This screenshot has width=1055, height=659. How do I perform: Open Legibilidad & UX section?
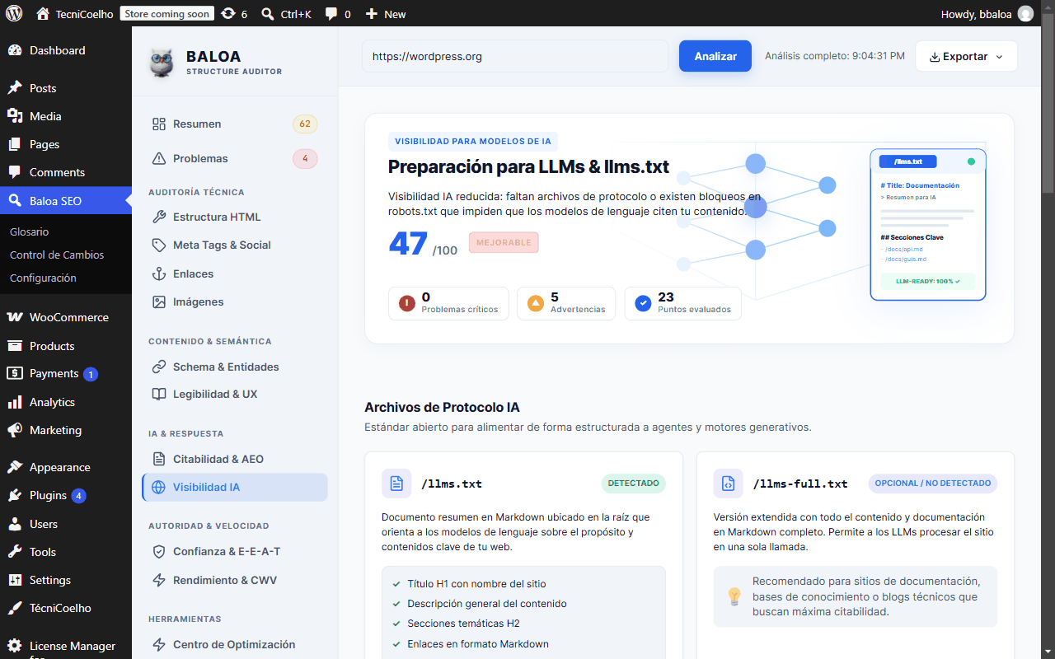pyautogui.click(x=235, y=394)
